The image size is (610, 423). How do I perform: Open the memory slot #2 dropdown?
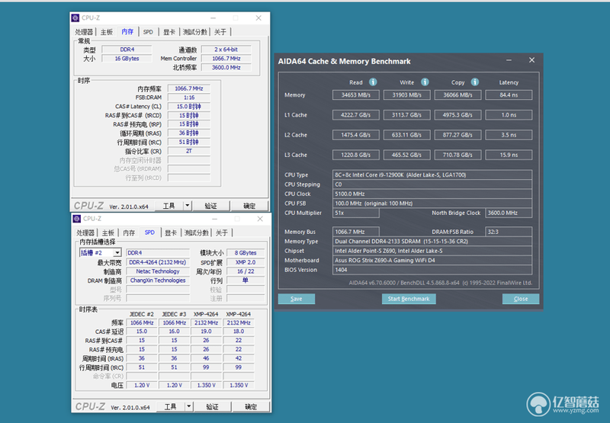tap(117, 253)
